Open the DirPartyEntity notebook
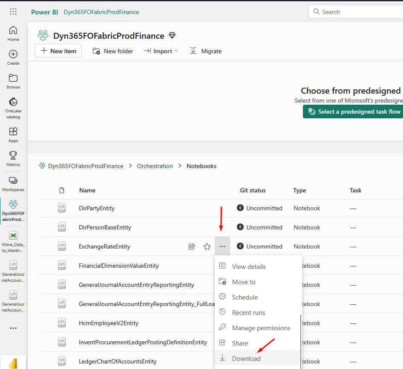 97,208
